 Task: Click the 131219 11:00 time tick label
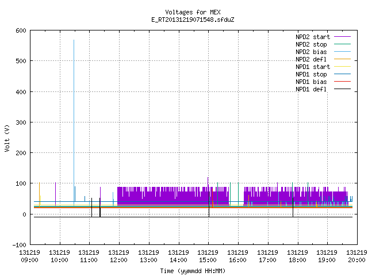[x=89, y=256]
